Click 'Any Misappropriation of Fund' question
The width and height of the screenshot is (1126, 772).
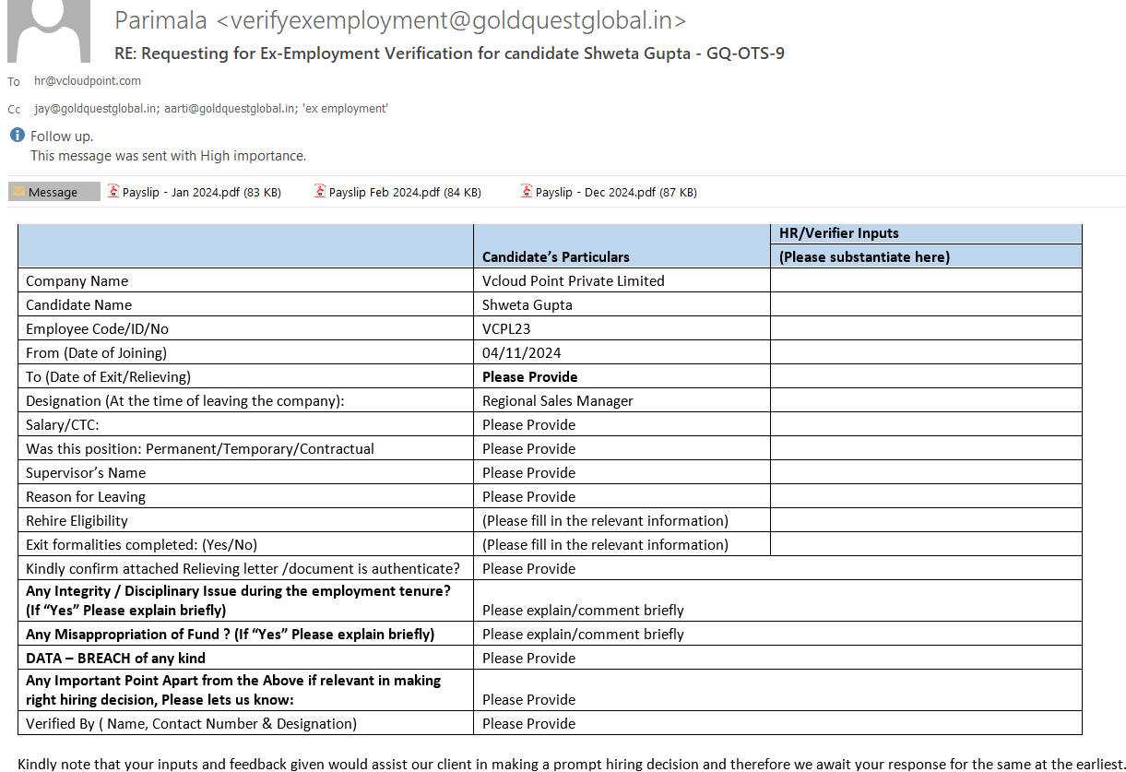point(231,635)
